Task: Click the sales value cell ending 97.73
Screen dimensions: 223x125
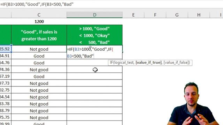Action: [6, 83]
